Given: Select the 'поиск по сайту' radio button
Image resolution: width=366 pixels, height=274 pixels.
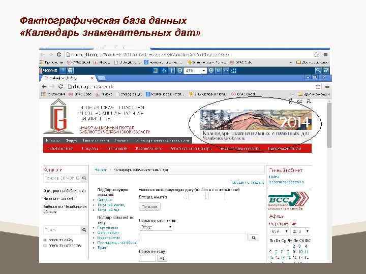Looking at the screenshot, I should pos(45,240).
